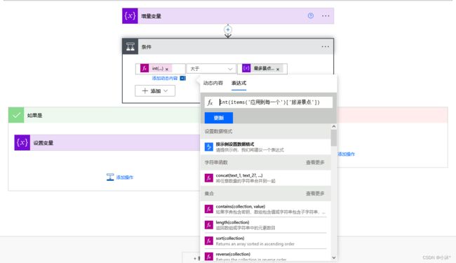Open the 条件 card more options menu
The image size is (456, 263).
point(325,46)
